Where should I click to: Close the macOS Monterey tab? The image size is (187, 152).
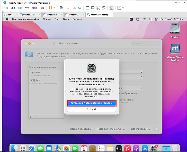111,15
